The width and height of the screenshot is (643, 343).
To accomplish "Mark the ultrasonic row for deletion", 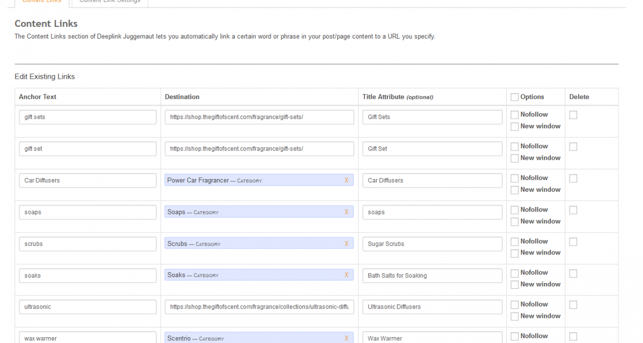I will (x=573, y=305).
